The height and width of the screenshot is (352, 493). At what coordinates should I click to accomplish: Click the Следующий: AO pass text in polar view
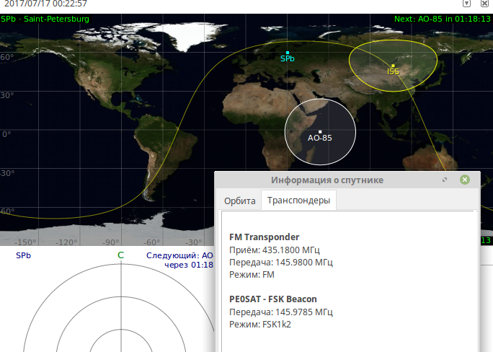coord(180,255)
